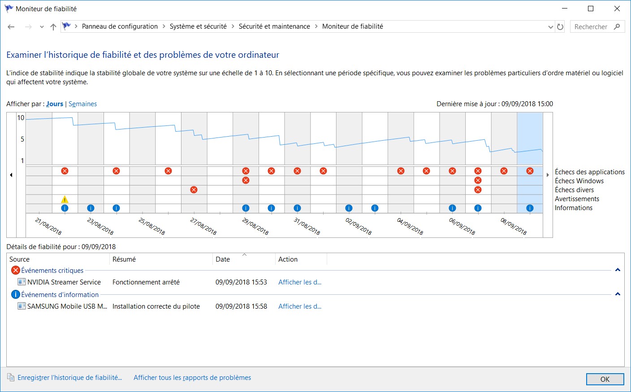Select the application failure icon for 30/08/2018
Image resolution: width=631 pixels, height=392 pixels.
(x=271, y=171)
